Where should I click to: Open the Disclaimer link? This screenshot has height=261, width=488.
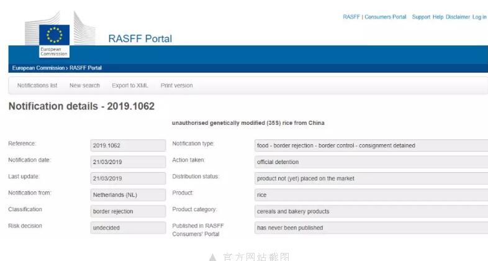point(458,17)
